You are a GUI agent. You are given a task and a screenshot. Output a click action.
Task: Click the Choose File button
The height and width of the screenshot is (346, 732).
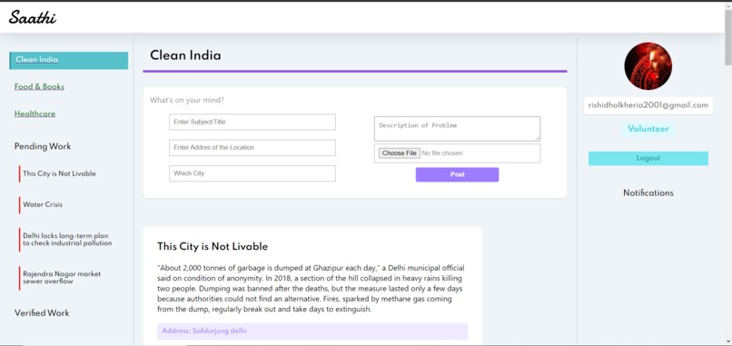(x=399, y=153)
